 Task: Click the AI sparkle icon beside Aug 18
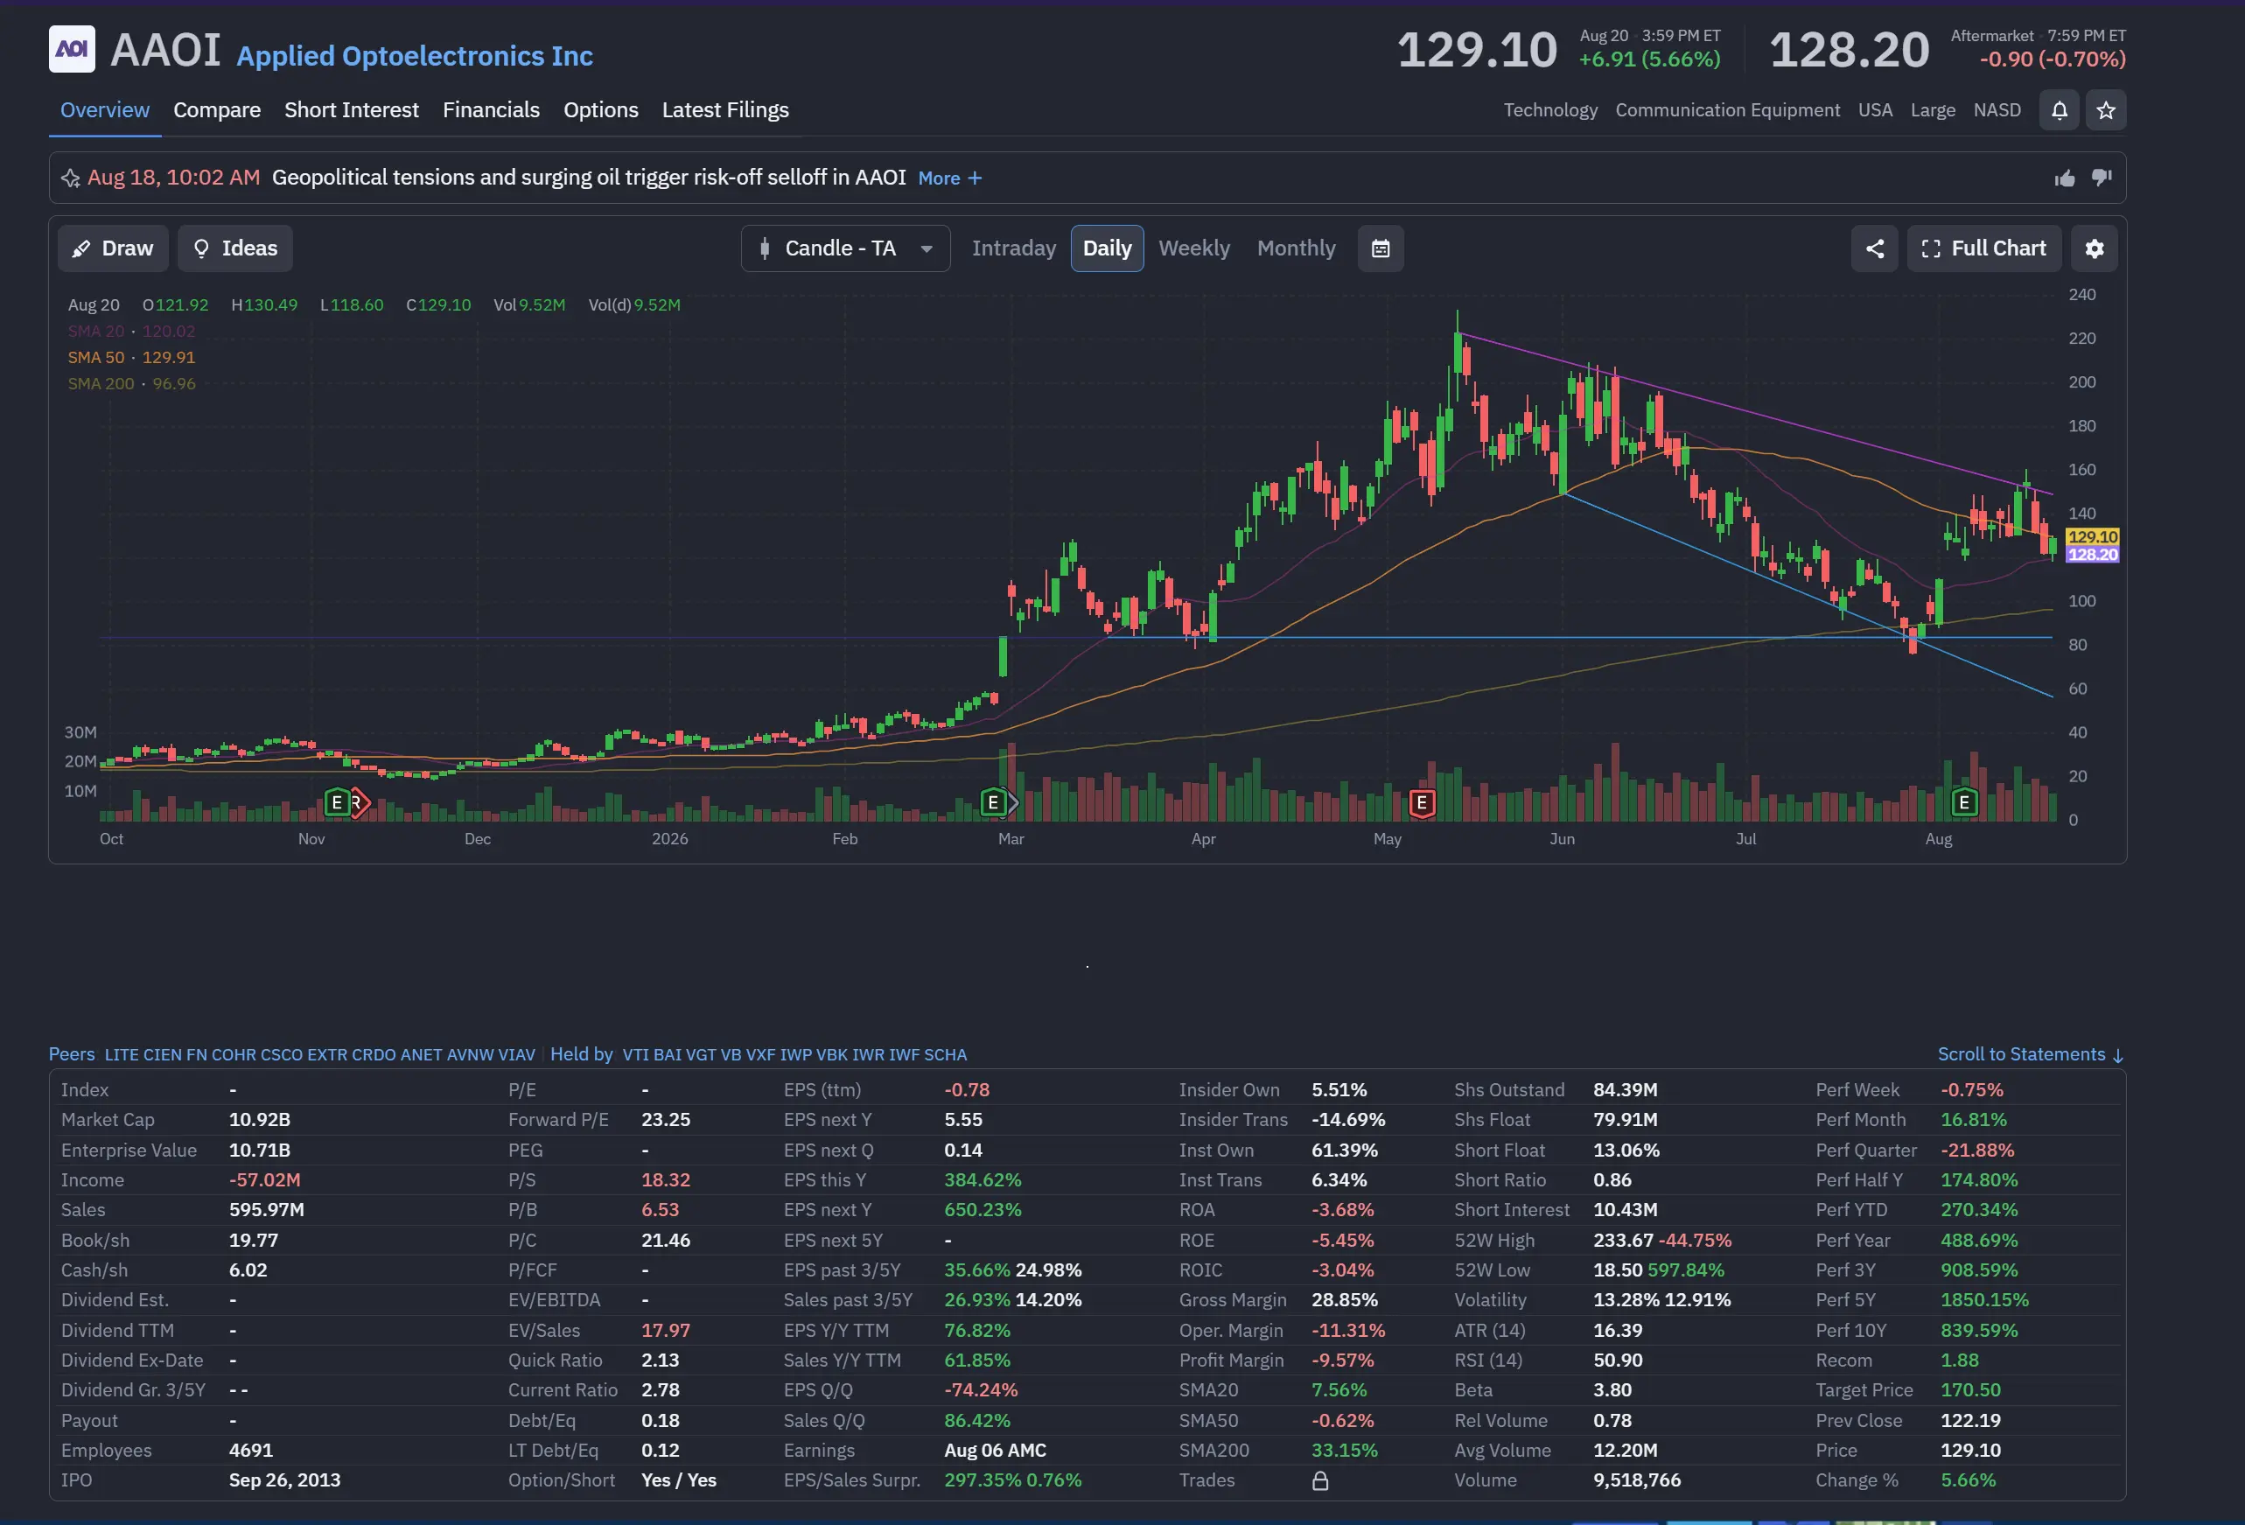(71, 178)
